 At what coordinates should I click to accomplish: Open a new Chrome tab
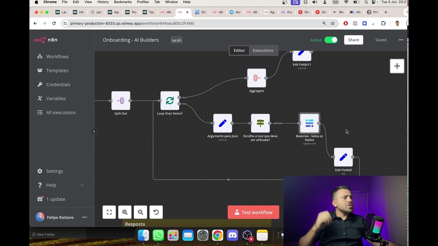click(x=386, y=12)
